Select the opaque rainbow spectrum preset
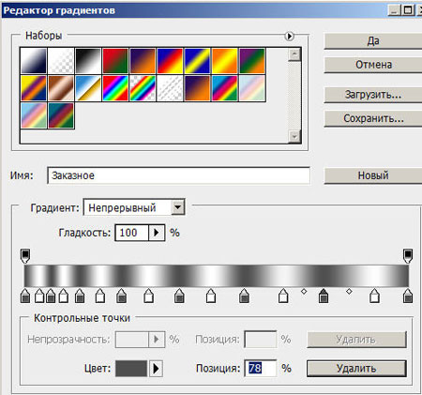 tap(115, 88)
